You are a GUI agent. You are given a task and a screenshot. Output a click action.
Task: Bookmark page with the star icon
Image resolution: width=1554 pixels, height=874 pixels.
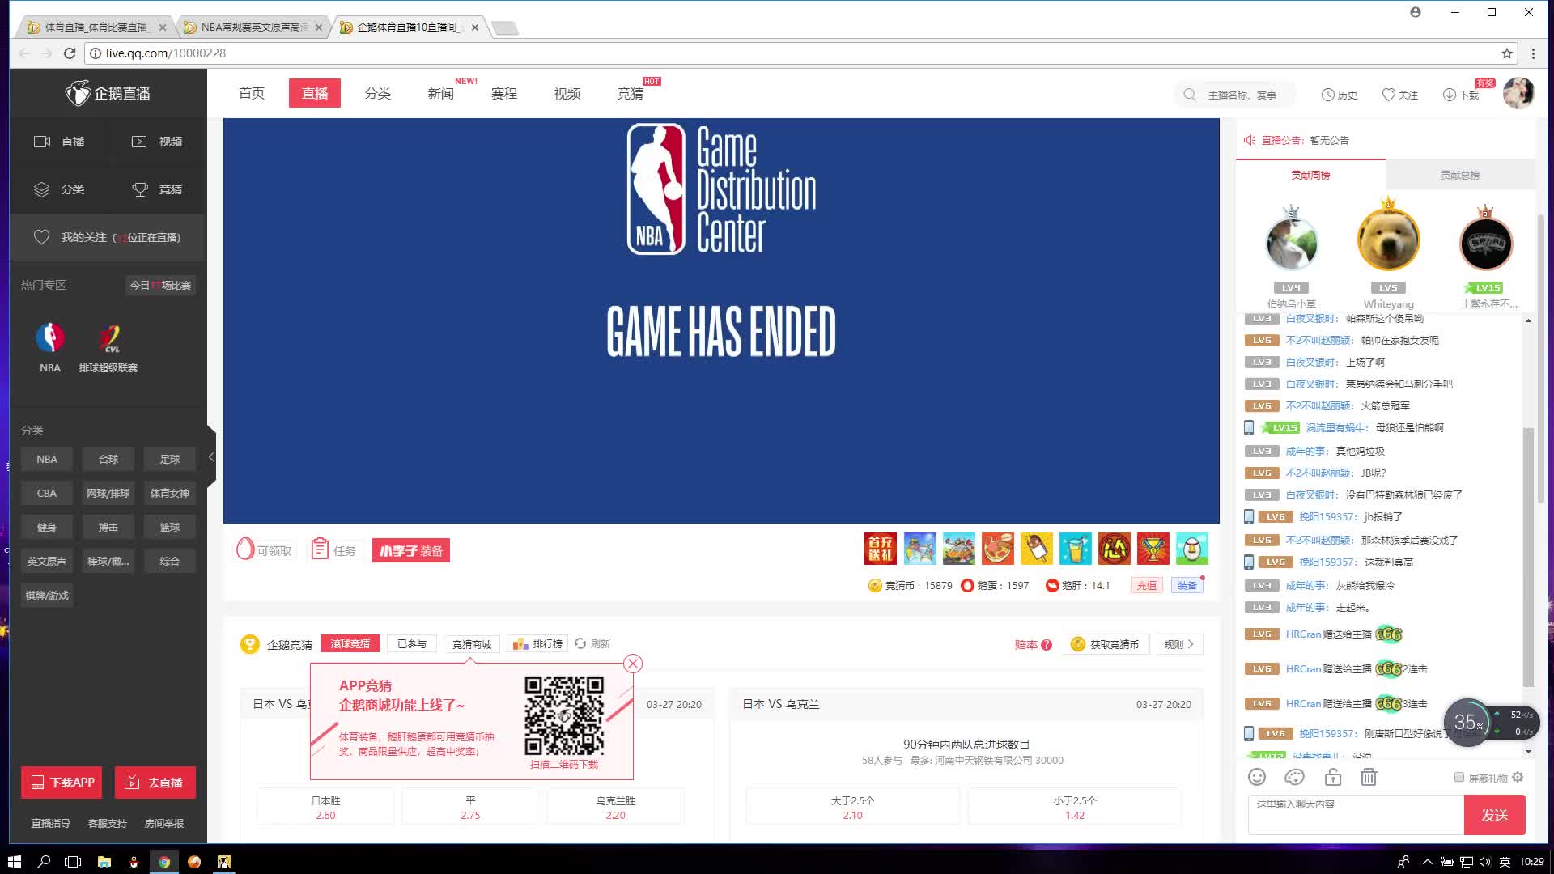[x=1506, y=53]
